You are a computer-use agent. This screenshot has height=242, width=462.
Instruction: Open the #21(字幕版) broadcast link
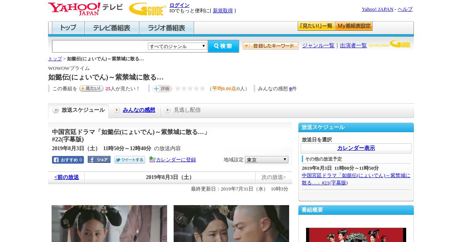356,179
